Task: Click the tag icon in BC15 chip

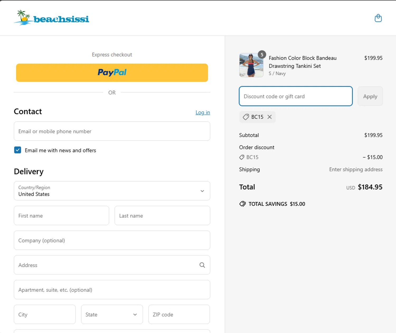Action: tap(246, 117)
